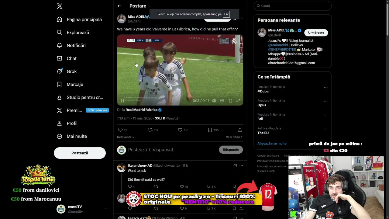View analytics of Ike_anthony comment (4K)
Screen dimensions: 389x219
(x=211, y=186)
